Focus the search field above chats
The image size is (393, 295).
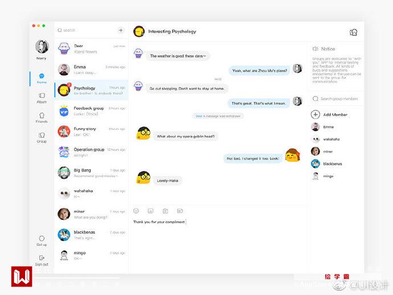(85, 30)
